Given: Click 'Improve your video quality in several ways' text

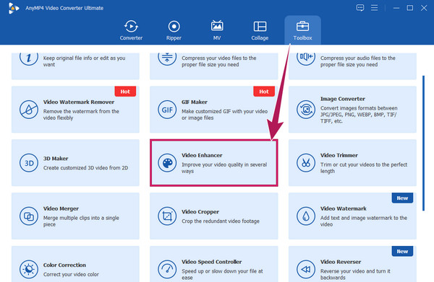Looking at the screenshot, I should 224,168.
